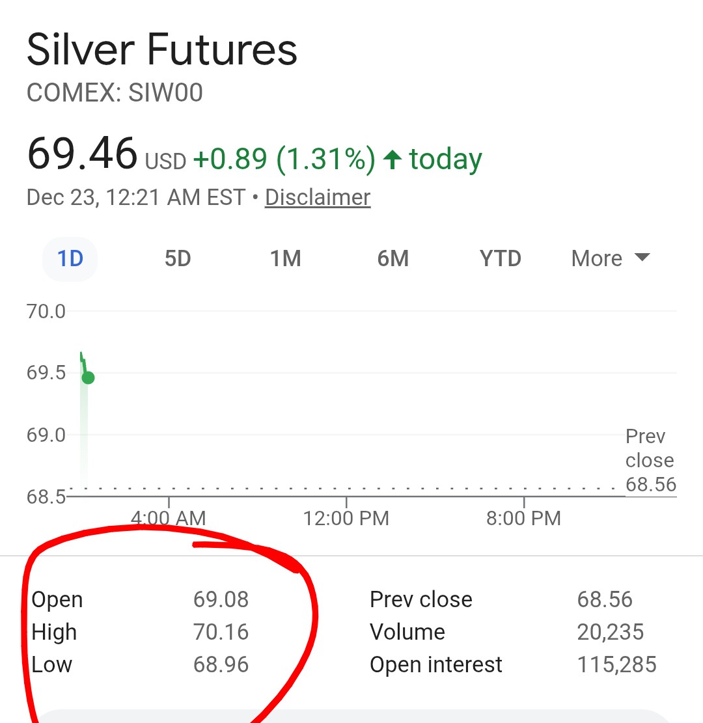Select the 1D time range tab
The width and height of the screenshot is (703, 723).
[x=70, y=259]
